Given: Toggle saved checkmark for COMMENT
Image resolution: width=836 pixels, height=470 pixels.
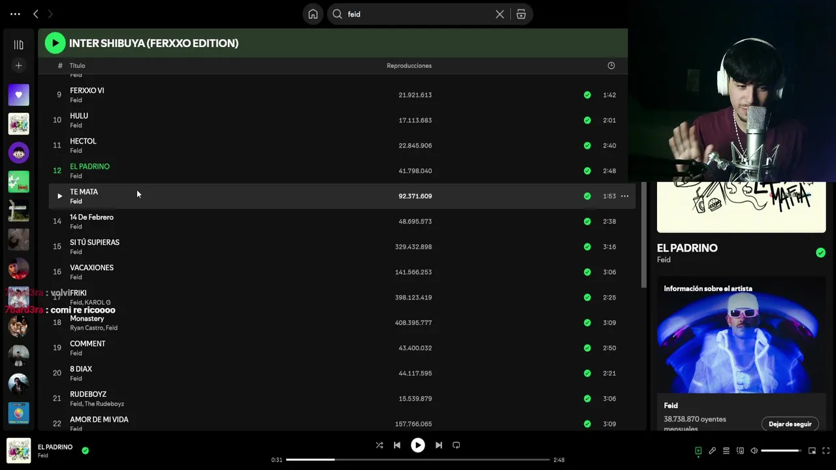Looking at the screenshot, I should (x=587, y=348).
